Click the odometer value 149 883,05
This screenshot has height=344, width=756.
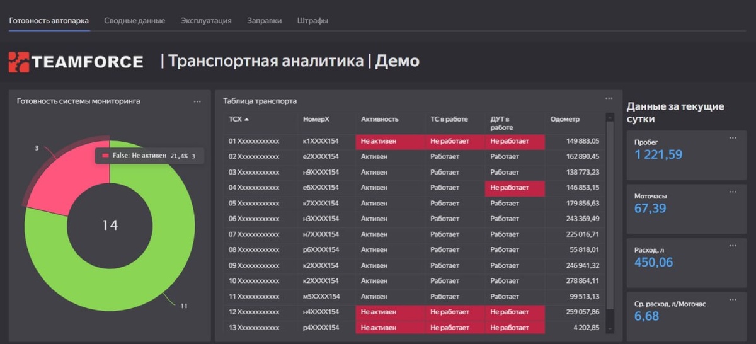point(583,141)
